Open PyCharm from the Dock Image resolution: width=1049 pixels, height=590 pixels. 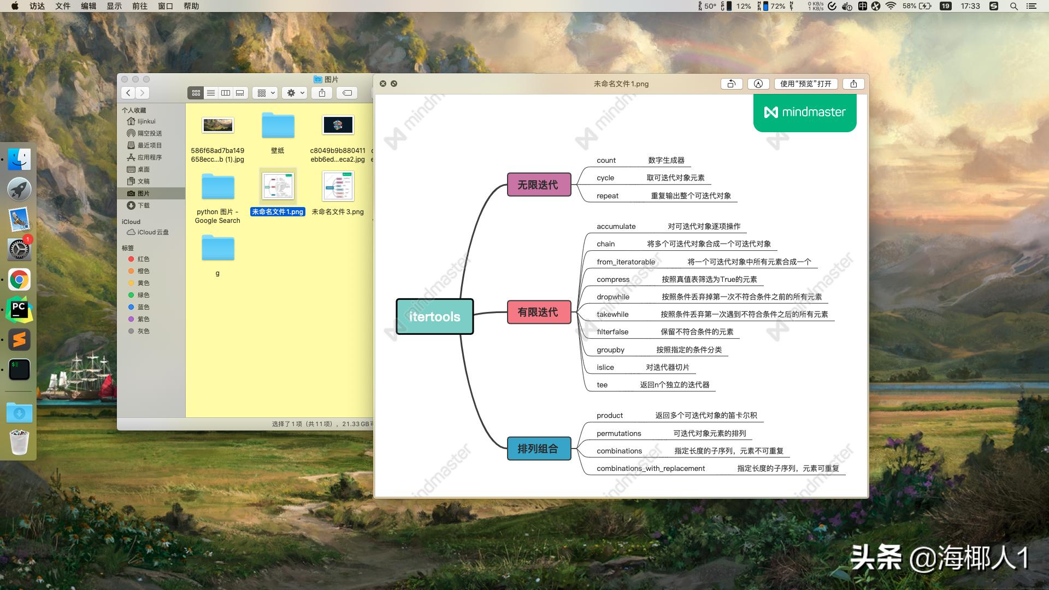coord(19,309)
